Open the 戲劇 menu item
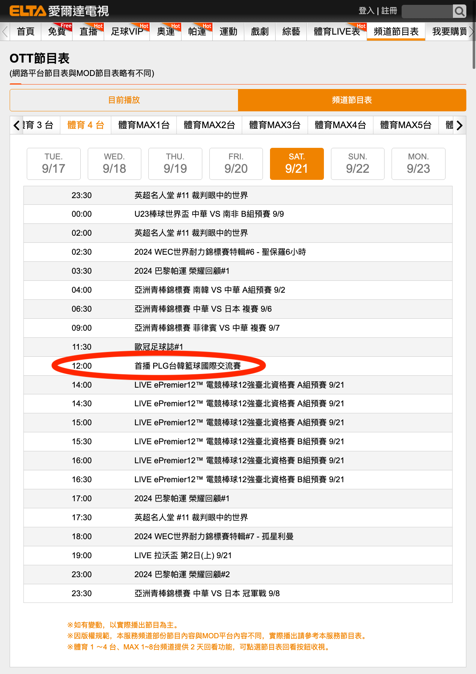 tap(260, 32)
